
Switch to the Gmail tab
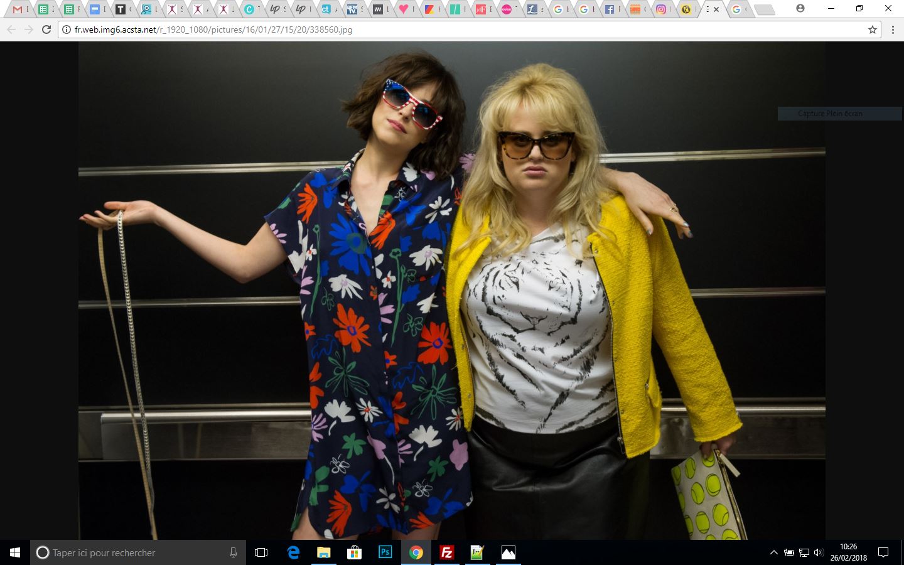pos(18,9)
